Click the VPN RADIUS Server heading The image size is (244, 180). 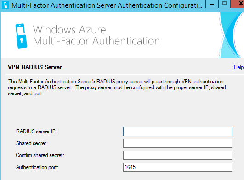(35, 67)
